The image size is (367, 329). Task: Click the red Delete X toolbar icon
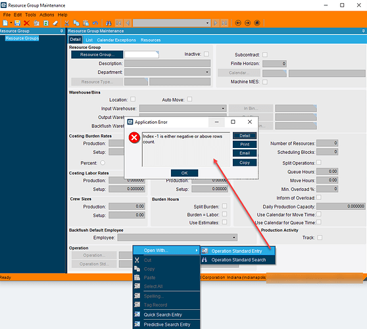(x=27, y=23)
